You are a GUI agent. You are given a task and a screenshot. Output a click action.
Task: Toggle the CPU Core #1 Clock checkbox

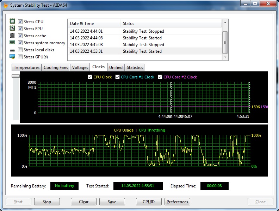pyautogui.click(x=117, y=77)
